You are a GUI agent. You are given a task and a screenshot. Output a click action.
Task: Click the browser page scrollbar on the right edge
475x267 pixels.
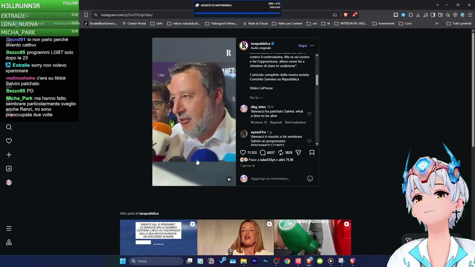(x=473, y=89)
